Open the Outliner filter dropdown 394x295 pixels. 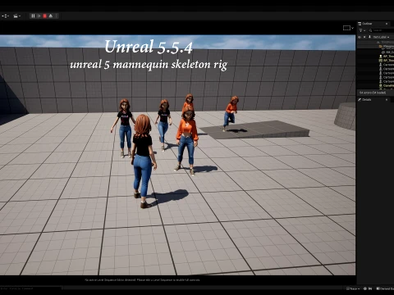pos(361,30)
